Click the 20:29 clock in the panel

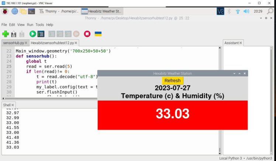click(258, 11)
